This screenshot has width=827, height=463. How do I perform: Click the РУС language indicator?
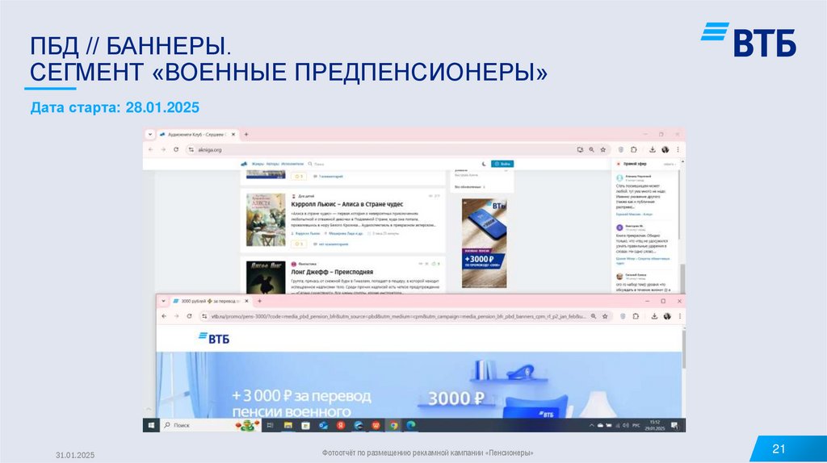(x=636, y=425)
